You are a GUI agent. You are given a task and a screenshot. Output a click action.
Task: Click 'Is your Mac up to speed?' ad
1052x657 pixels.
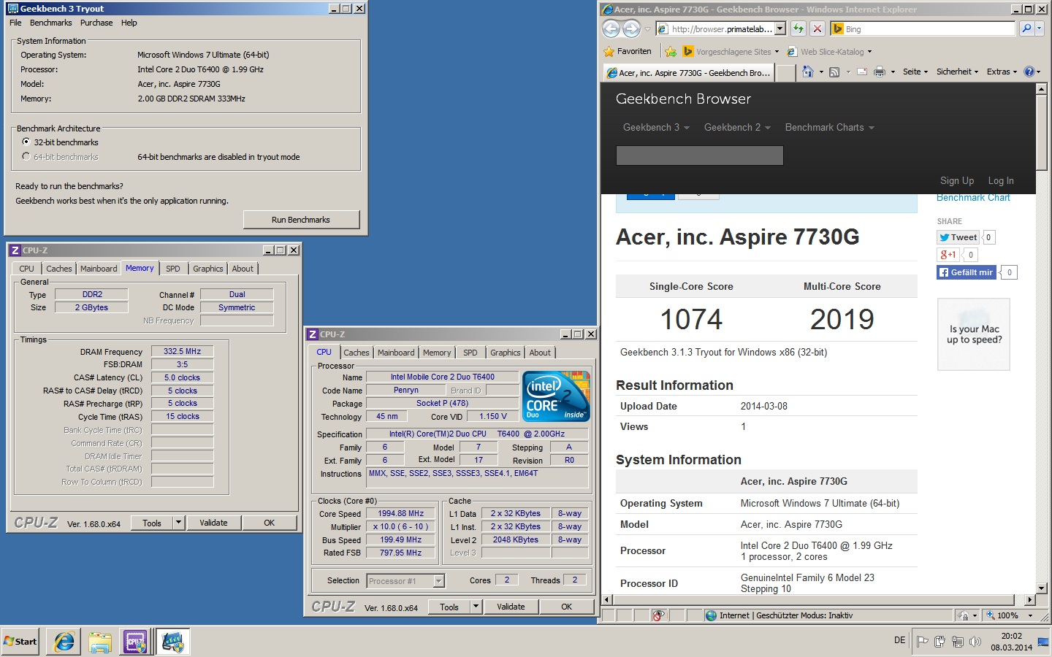click(x=974, y=334)
